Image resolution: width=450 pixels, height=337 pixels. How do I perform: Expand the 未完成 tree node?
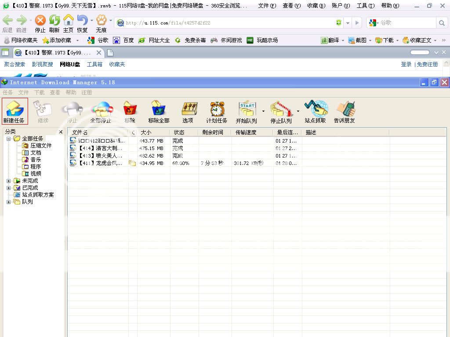[x=9, y=181]
